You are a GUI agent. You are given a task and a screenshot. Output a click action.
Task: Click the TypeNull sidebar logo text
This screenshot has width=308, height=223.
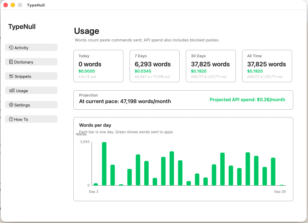(22, 26)
